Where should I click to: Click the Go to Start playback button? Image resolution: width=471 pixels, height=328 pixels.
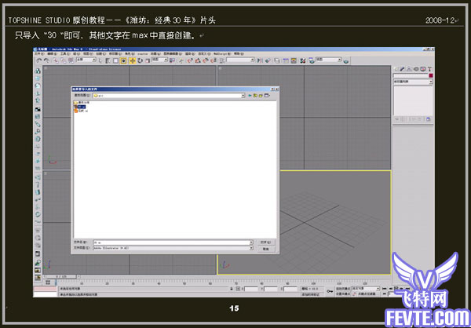[x=385, y=289]
